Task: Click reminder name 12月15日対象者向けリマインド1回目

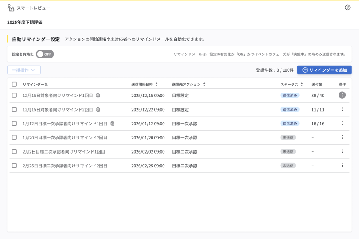Action: (58, 96)
